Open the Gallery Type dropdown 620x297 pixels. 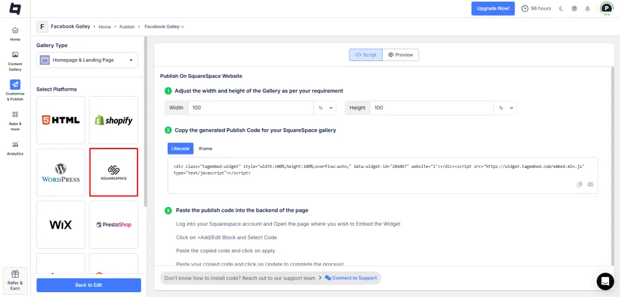point(87,60)
